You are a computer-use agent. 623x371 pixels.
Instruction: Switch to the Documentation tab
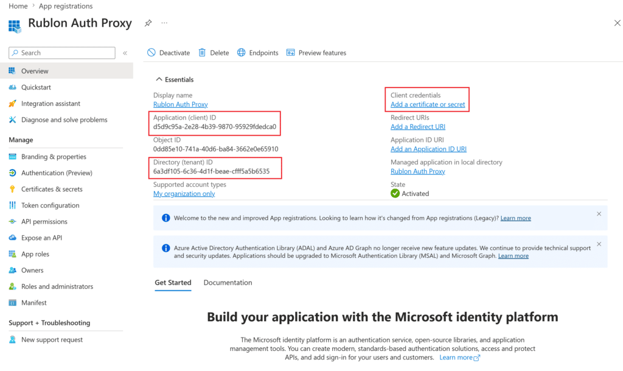coord(228,282)
